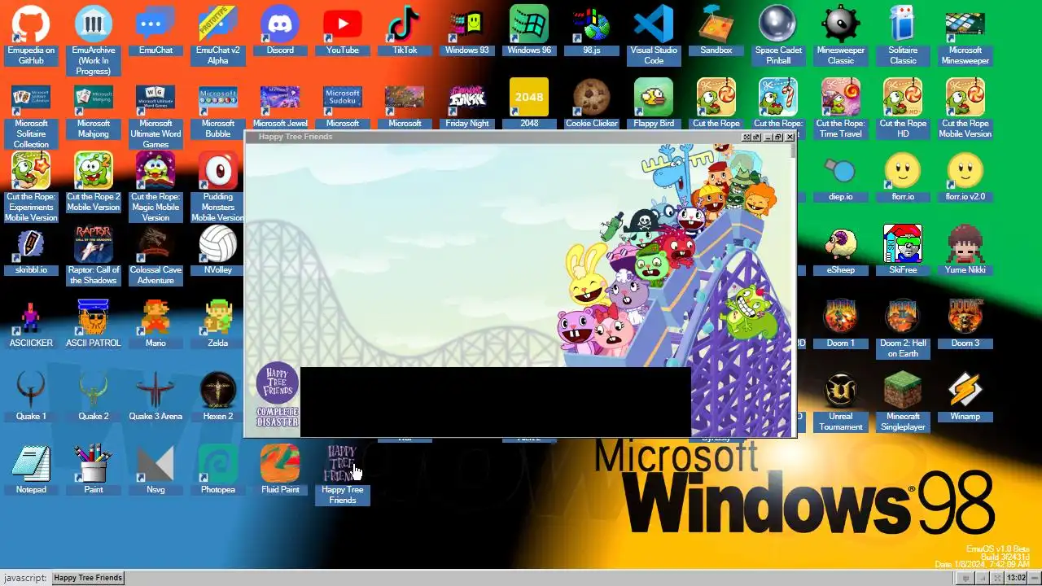Launch the Windows 96 icon

pos(529,25)
